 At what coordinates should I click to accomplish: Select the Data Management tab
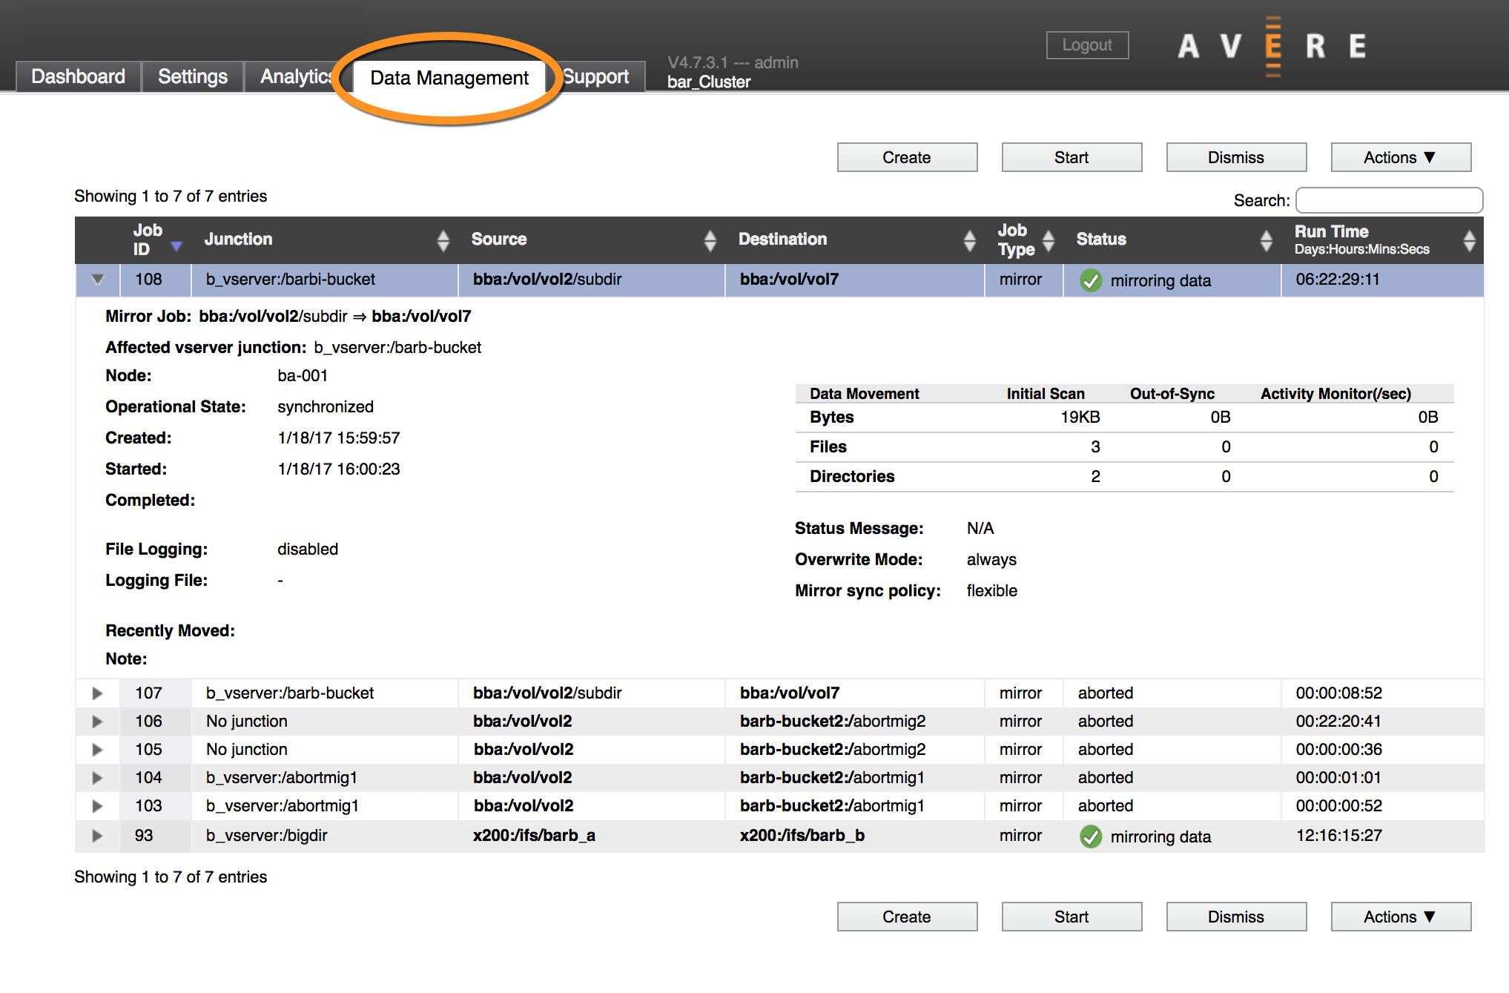pos(449,77)
